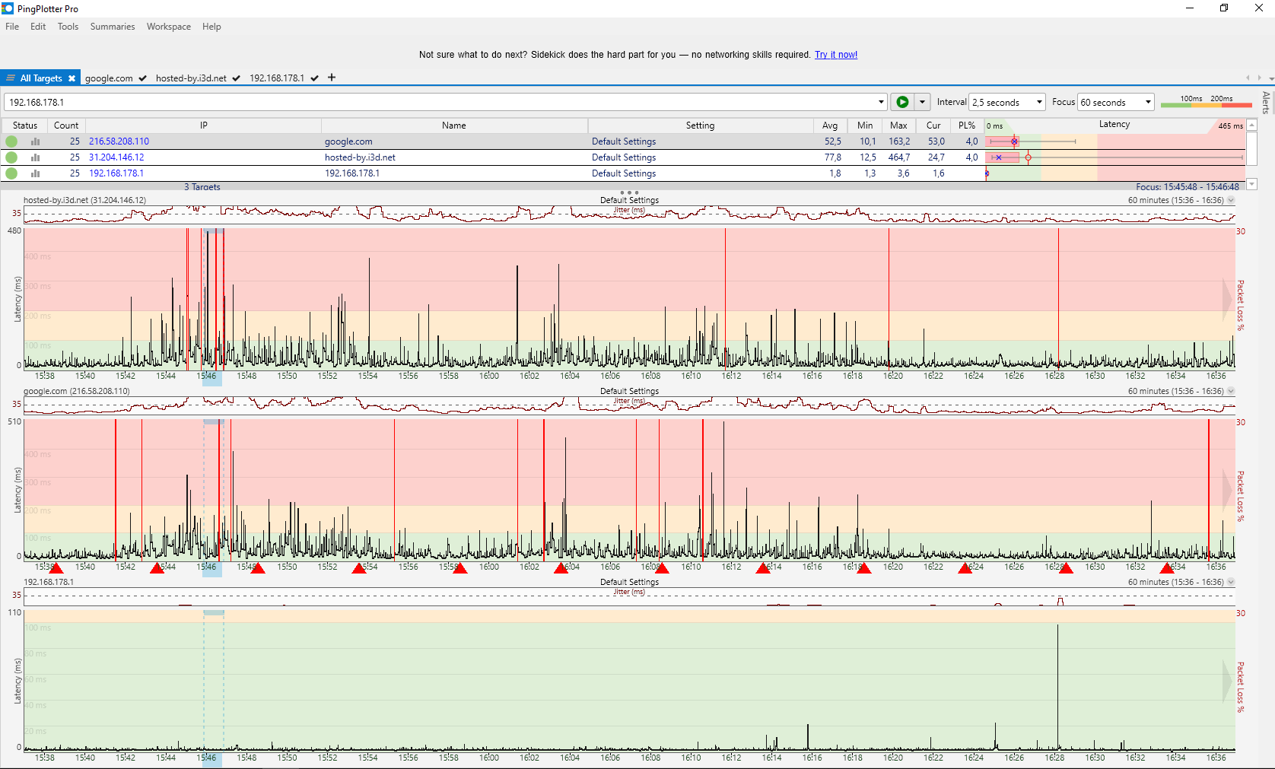Open the Tools menu
This screenshot has width=1275, height=769.
[x=68, y=27]
